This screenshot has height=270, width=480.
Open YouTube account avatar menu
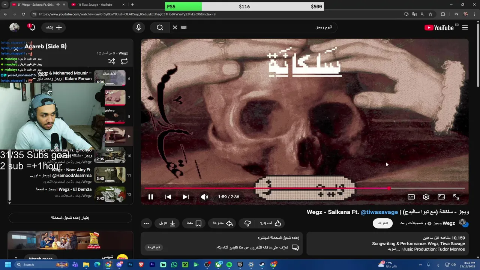(x=14, y=27)
